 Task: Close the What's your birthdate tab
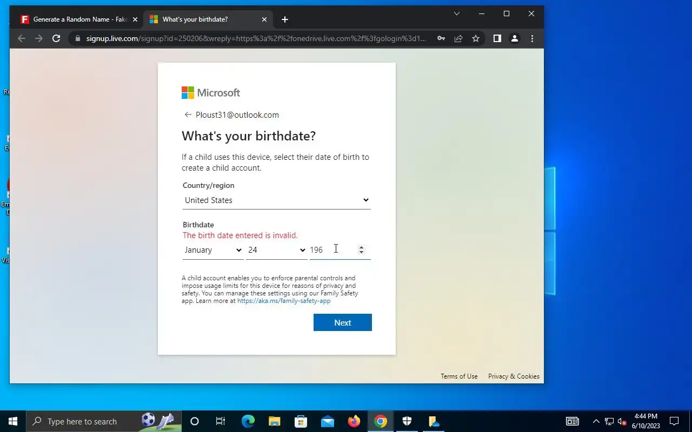point(264,19)
